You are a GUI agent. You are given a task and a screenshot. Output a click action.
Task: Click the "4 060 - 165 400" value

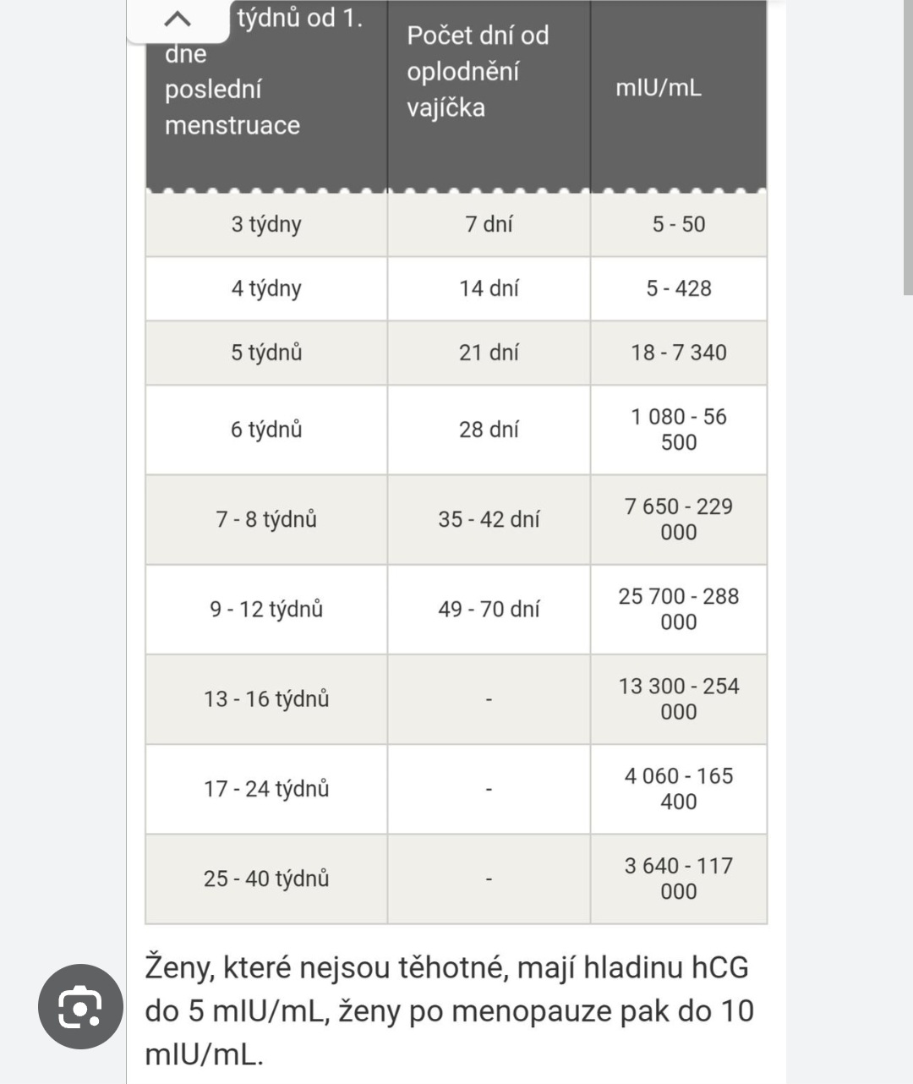coord(678,789)
